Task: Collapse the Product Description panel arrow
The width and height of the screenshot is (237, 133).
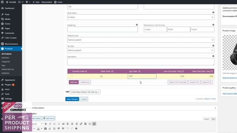Action: (216, 108)
